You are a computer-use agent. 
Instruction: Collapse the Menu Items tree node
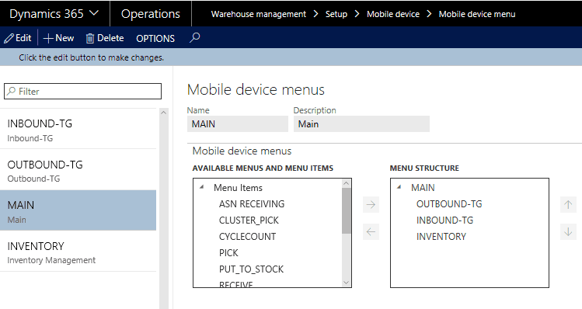coord(201,187)
